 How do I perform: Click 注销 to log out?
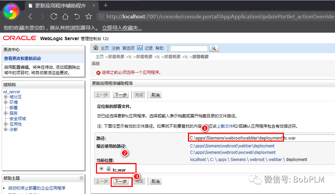[x=115, y=48]
